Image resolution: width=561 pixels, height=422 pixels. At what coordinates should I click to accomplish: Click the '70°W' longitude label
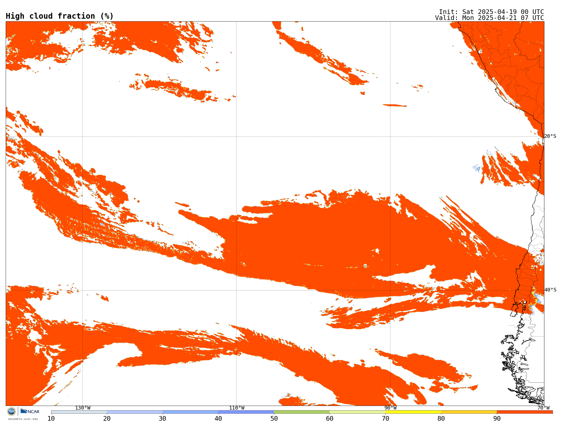pyautogui.click(x=543, y=408)
